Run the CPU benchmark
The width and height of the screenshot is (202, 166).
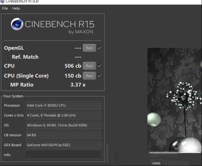89,66
